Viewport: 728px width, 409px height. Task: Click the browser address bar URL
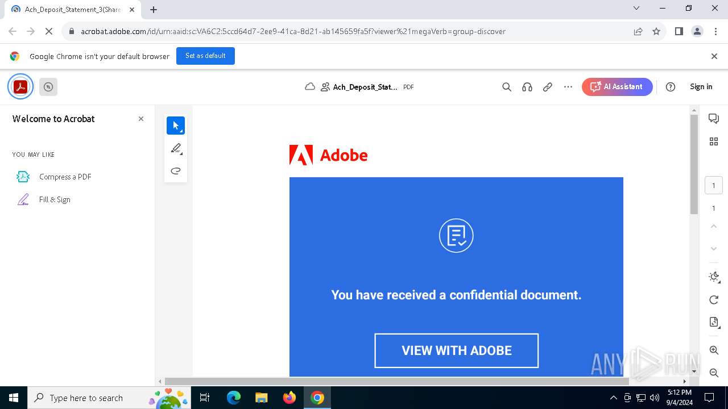click(293, 31)
